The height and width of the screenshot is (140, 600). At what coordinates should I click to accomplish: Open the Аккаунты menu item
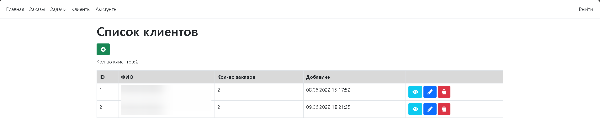tap(106, 9)
